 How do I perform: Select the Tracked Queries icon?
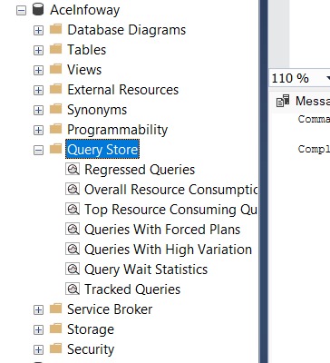tap(73, 289)
